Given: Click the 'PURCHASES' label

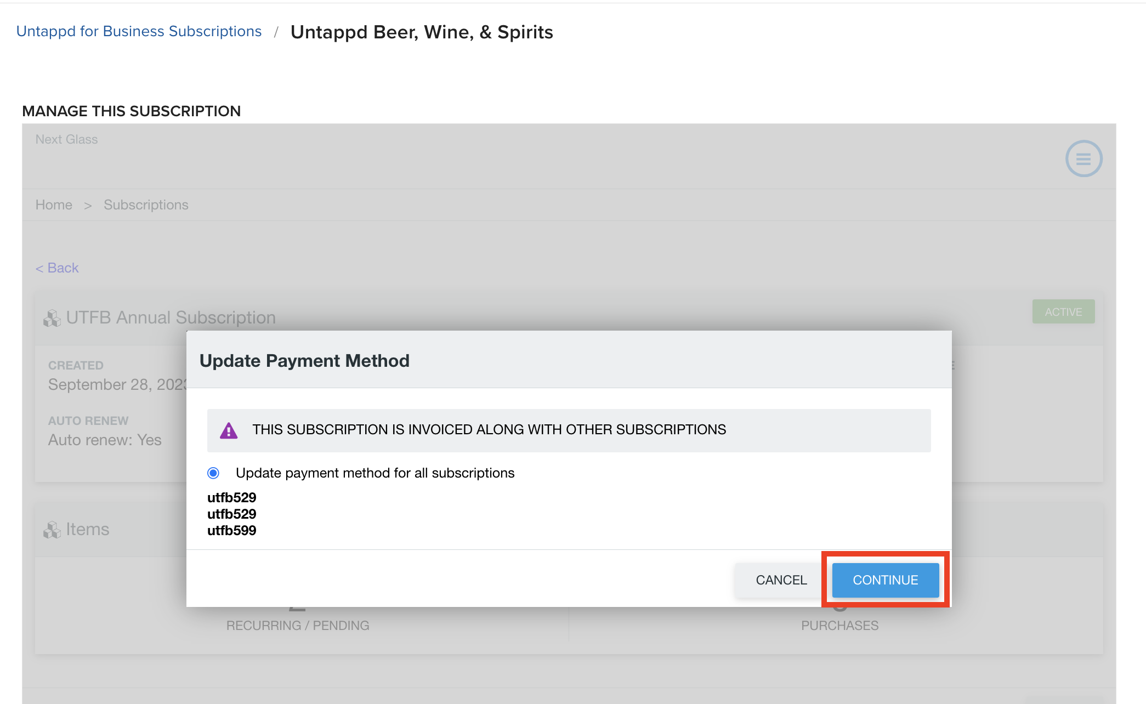Looking at the screenshot, I should pos(839,626).
